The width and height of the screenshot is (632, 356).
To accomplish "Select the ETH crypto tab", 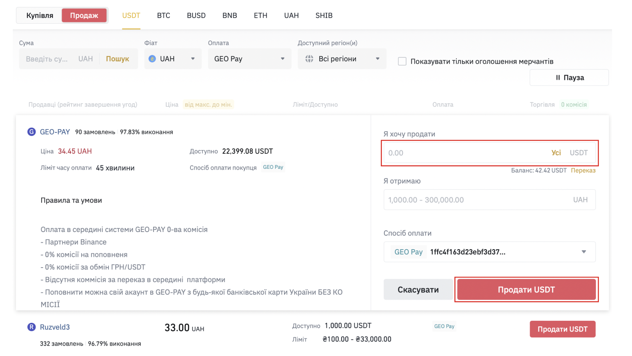I will pyautogui.click(x=260, y=16).
